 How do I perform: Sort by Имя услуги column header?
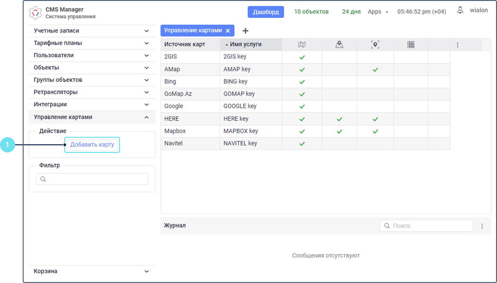point(246,44)
